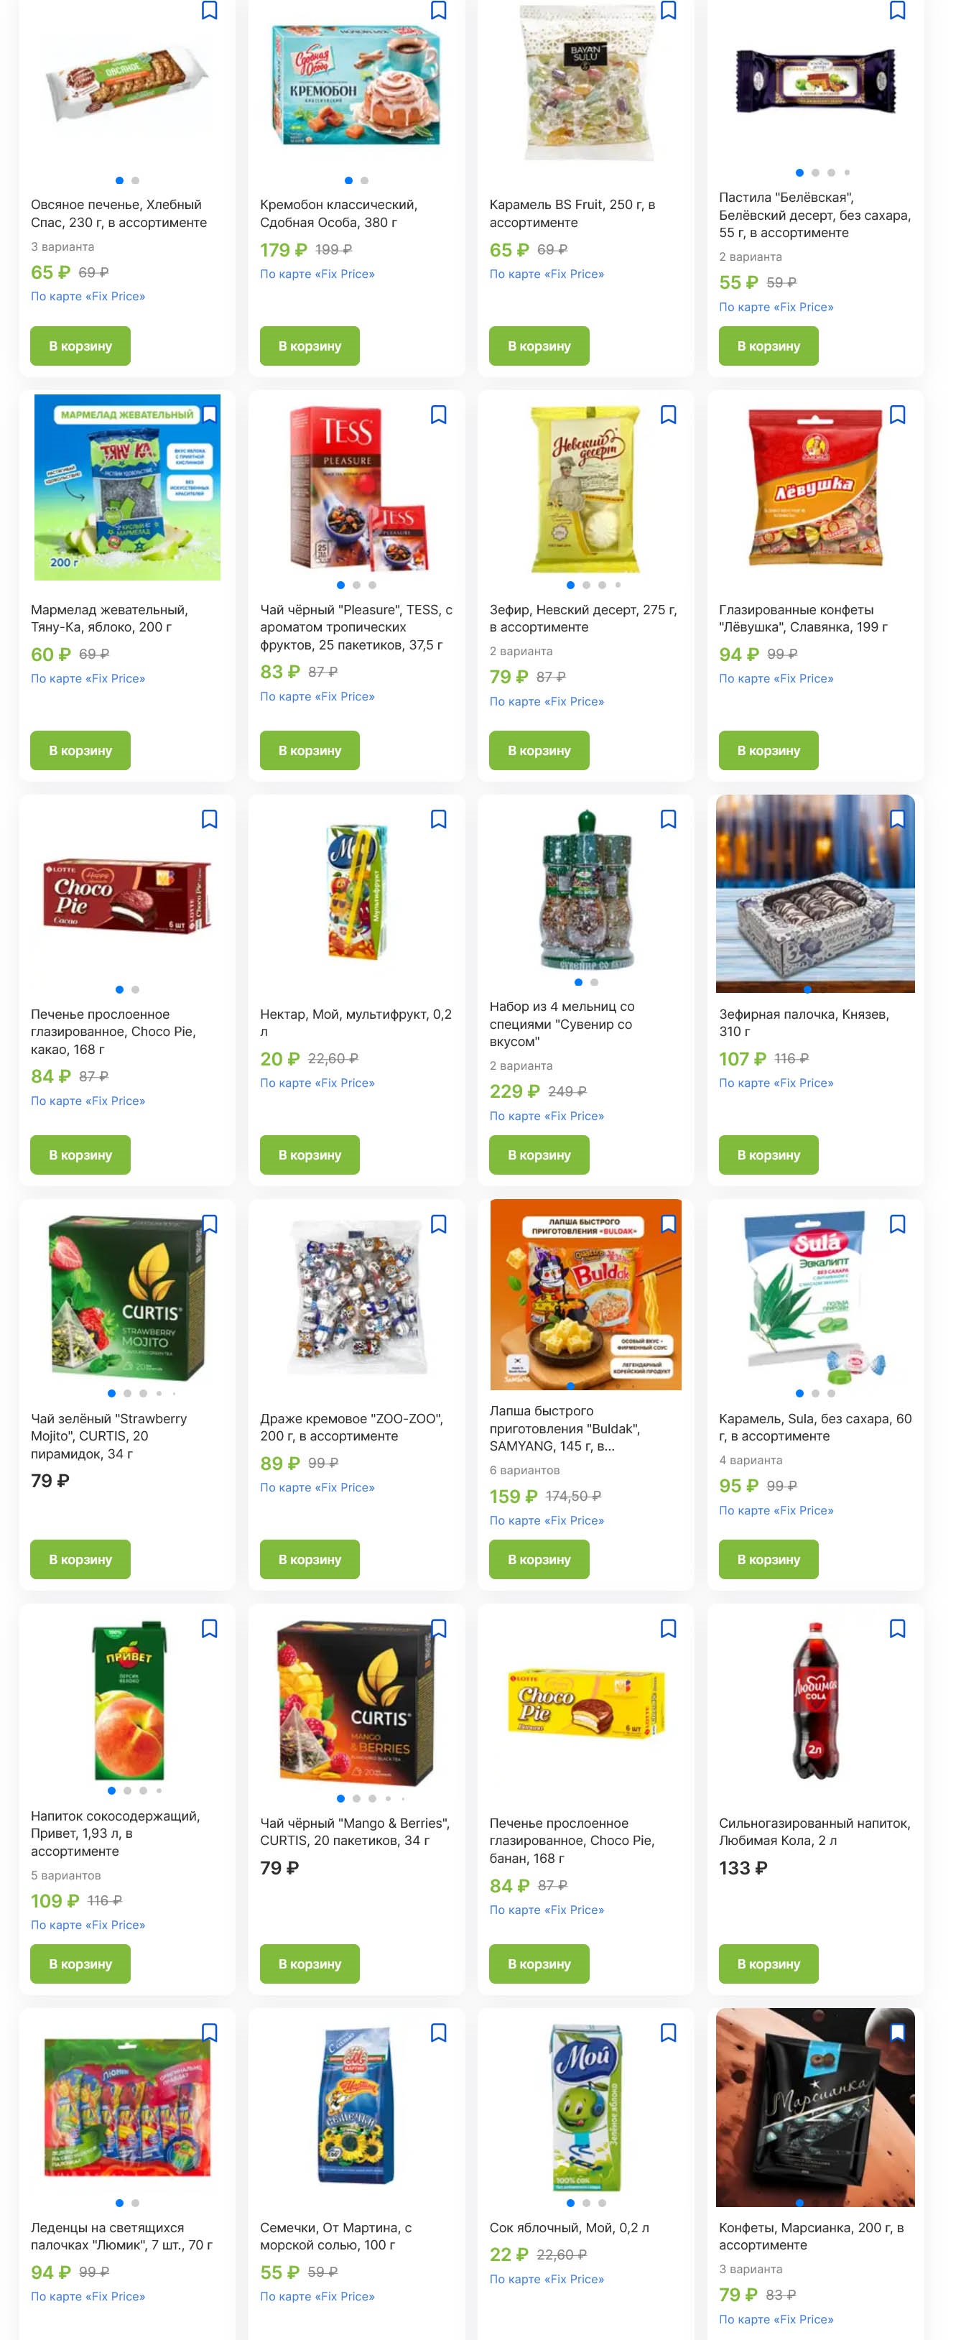Open the Мармелад Тяну-Ка product image
The width and height of the screenshot is (961, 2340).
127,488
